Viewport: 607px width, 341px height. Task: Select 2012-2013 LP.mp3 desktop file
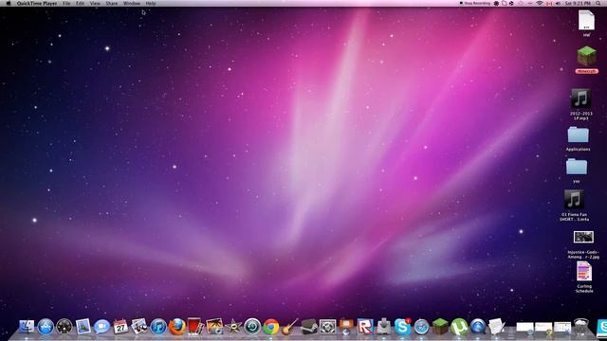(580, 99)
